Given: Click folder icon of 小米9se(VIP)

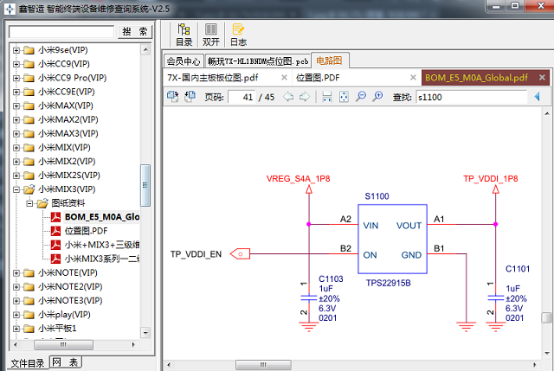Looking at the screenshot, I should (x=29, y=50).
